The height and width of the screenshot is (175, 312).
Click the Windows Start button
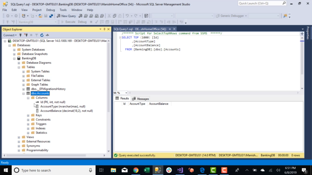pos(6,170)
